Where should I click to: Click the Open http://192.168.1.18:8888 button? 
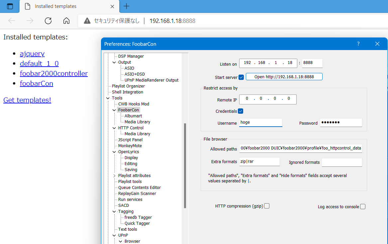pos(284,77)
